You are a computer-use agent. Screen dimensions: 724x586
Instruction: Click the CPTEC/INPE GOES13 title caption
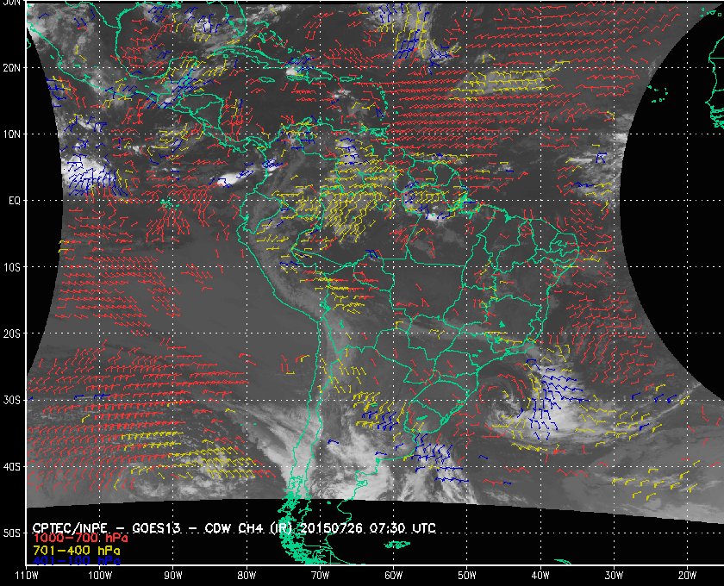pyautogui.click(x=234, y=528)
